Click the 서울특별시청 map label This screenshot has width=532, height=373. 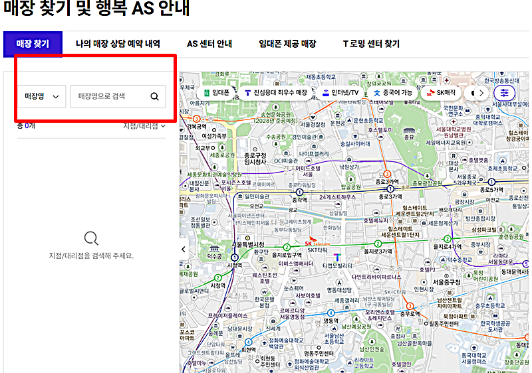(x=247, y=244)
